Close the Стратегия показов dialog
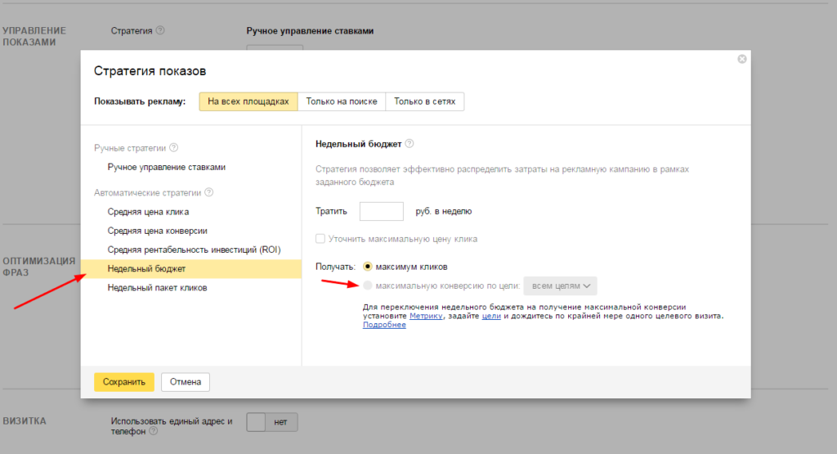Screen dimensions: 837x454 [742, 59]
